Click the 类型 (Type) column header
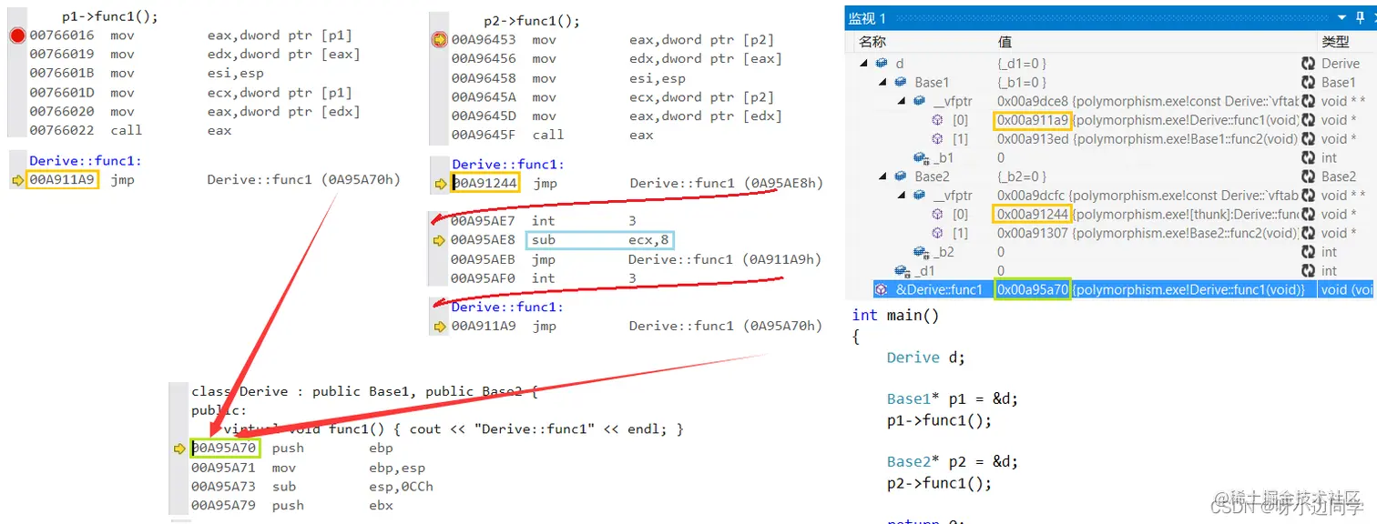Screen dimensions: 1377x524 pyautogui.click(x=1335, y=42)
